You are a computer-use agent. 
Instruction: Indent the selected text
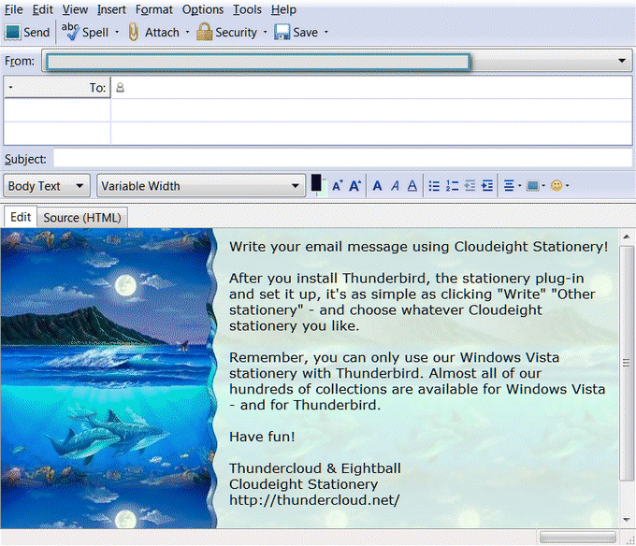pyautogui.click(x=487, y=186)
